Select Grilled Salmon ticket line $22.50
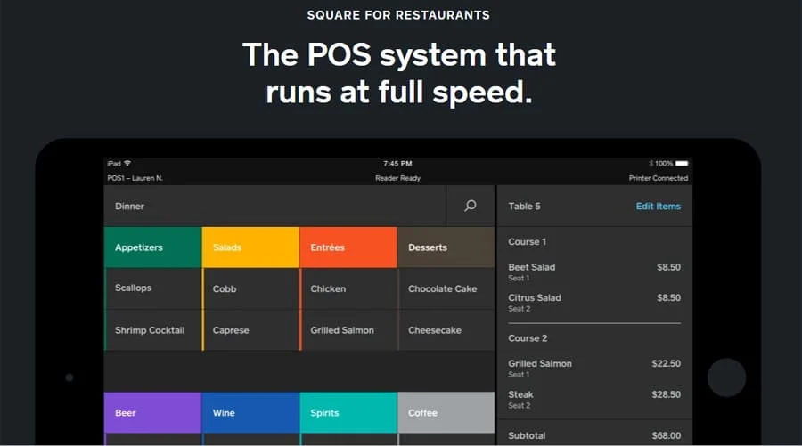 [x=594, y=369]
